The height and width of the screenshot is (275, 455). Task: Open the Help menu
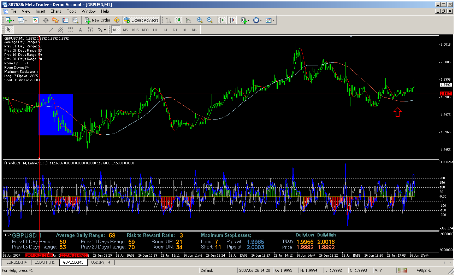coord(105,11)
